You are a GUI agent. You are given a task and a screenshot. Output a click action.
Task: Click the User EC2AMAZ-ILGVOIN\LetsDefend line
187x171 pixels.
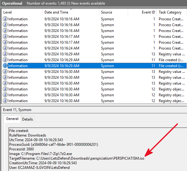pos(39,168)
